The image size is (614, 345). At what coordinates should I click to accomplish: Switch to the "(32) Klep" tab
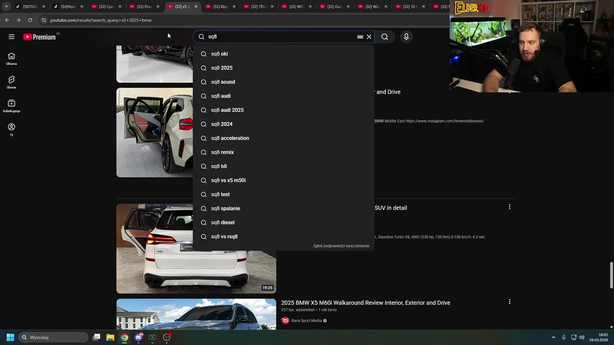(220, 7)
